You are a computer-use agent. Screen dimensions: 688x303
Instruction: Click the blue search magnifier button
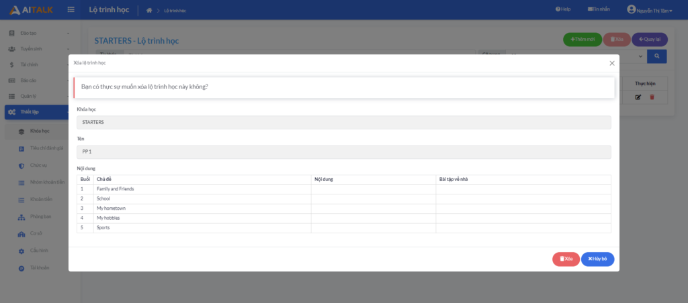656,56
